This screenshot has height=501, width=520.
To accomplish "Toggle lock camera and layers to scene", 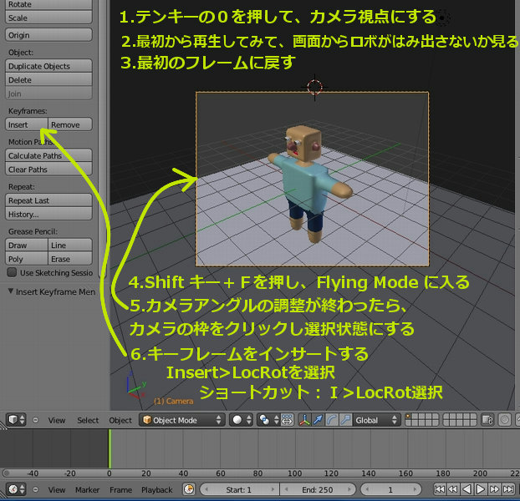I will (487, 420).
